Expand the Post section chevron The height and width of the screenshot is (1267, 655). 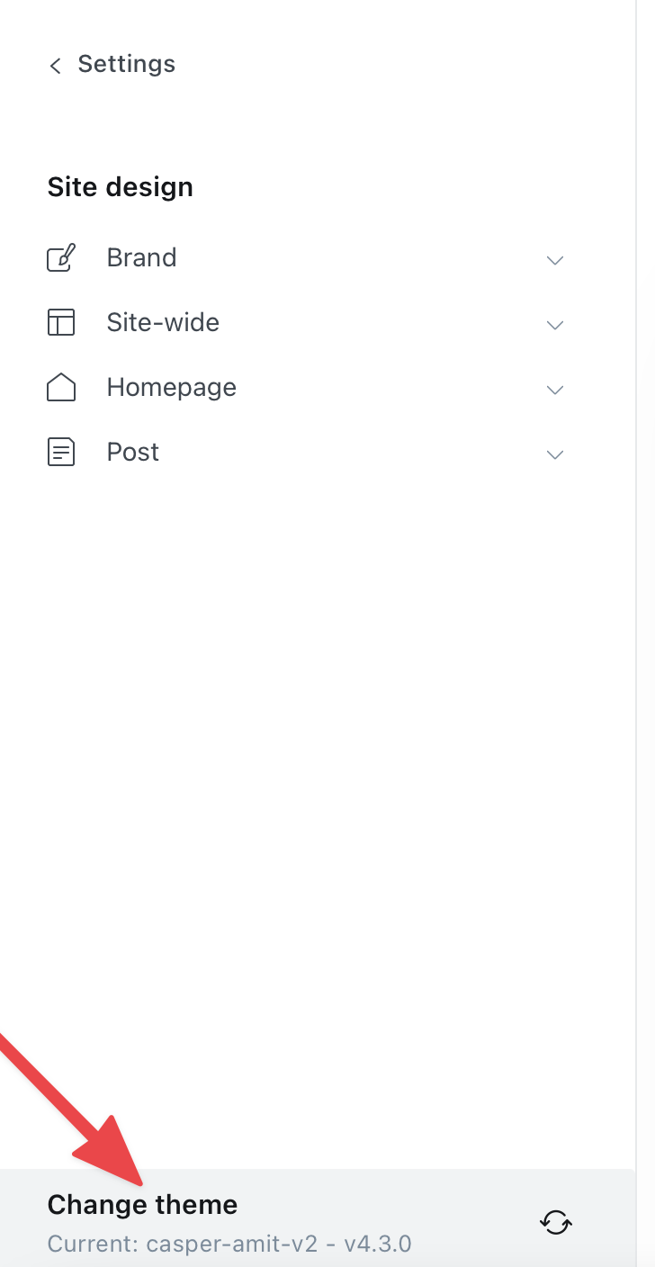[555, 454]
